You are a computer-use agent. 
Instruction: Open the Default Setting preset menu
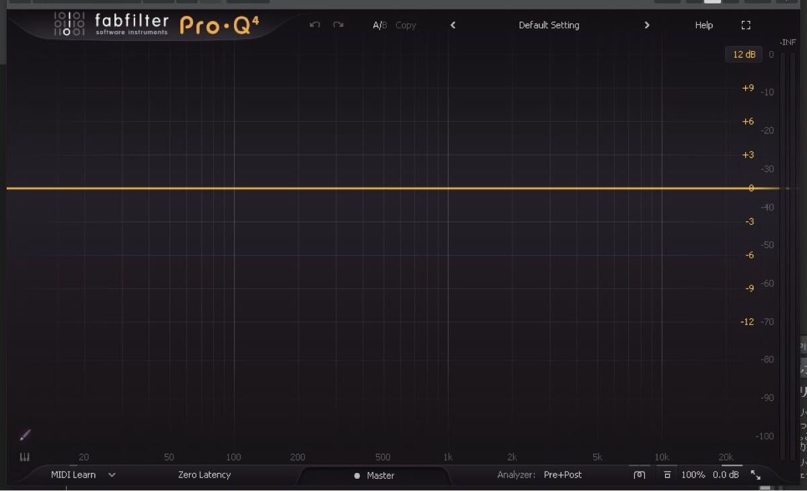click(x=549, y=25)
